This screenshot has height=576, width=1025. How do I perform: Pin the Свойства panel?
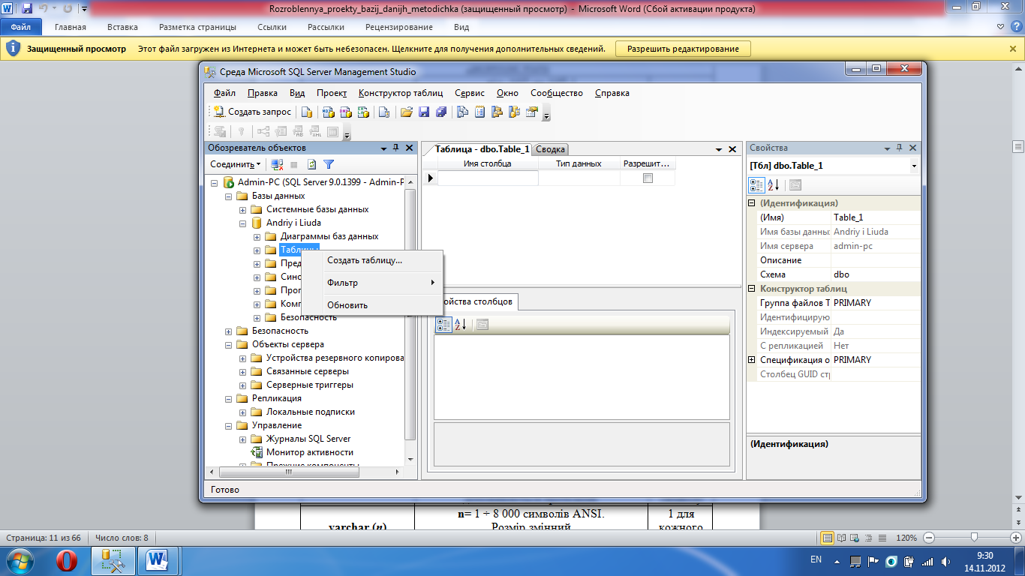[x=900, y=148]
